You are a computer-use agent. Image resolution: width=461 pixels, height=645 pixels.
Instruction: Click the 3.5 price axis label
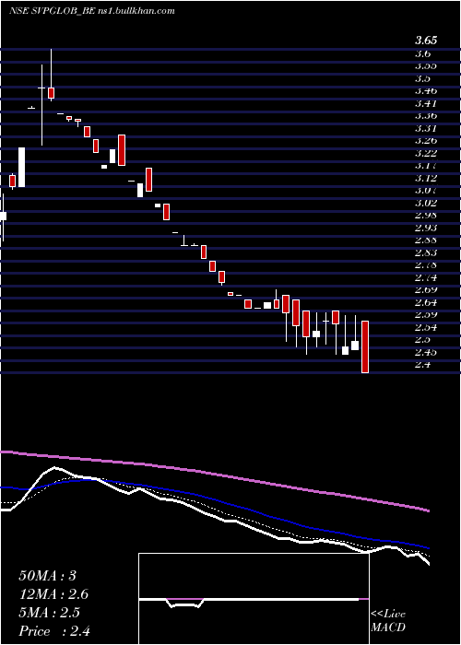422,78
